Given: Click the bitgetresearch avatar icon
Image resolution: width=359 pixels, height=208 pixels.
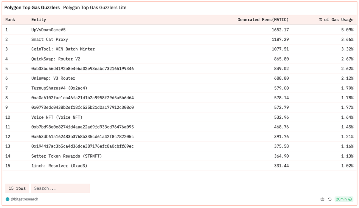Looking at the screenshot, I should pyautogui.click(x=7, y=199).
